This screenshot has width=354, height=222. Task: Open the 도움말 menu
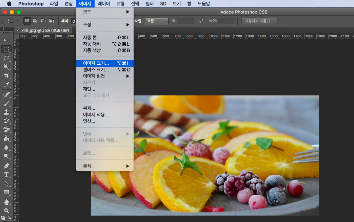(204, 4)
